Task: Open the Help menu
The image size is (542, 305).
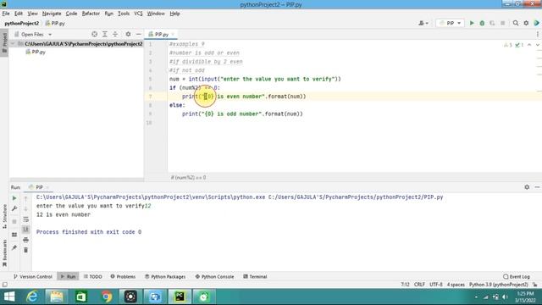Action: click(x=174, y=14)
